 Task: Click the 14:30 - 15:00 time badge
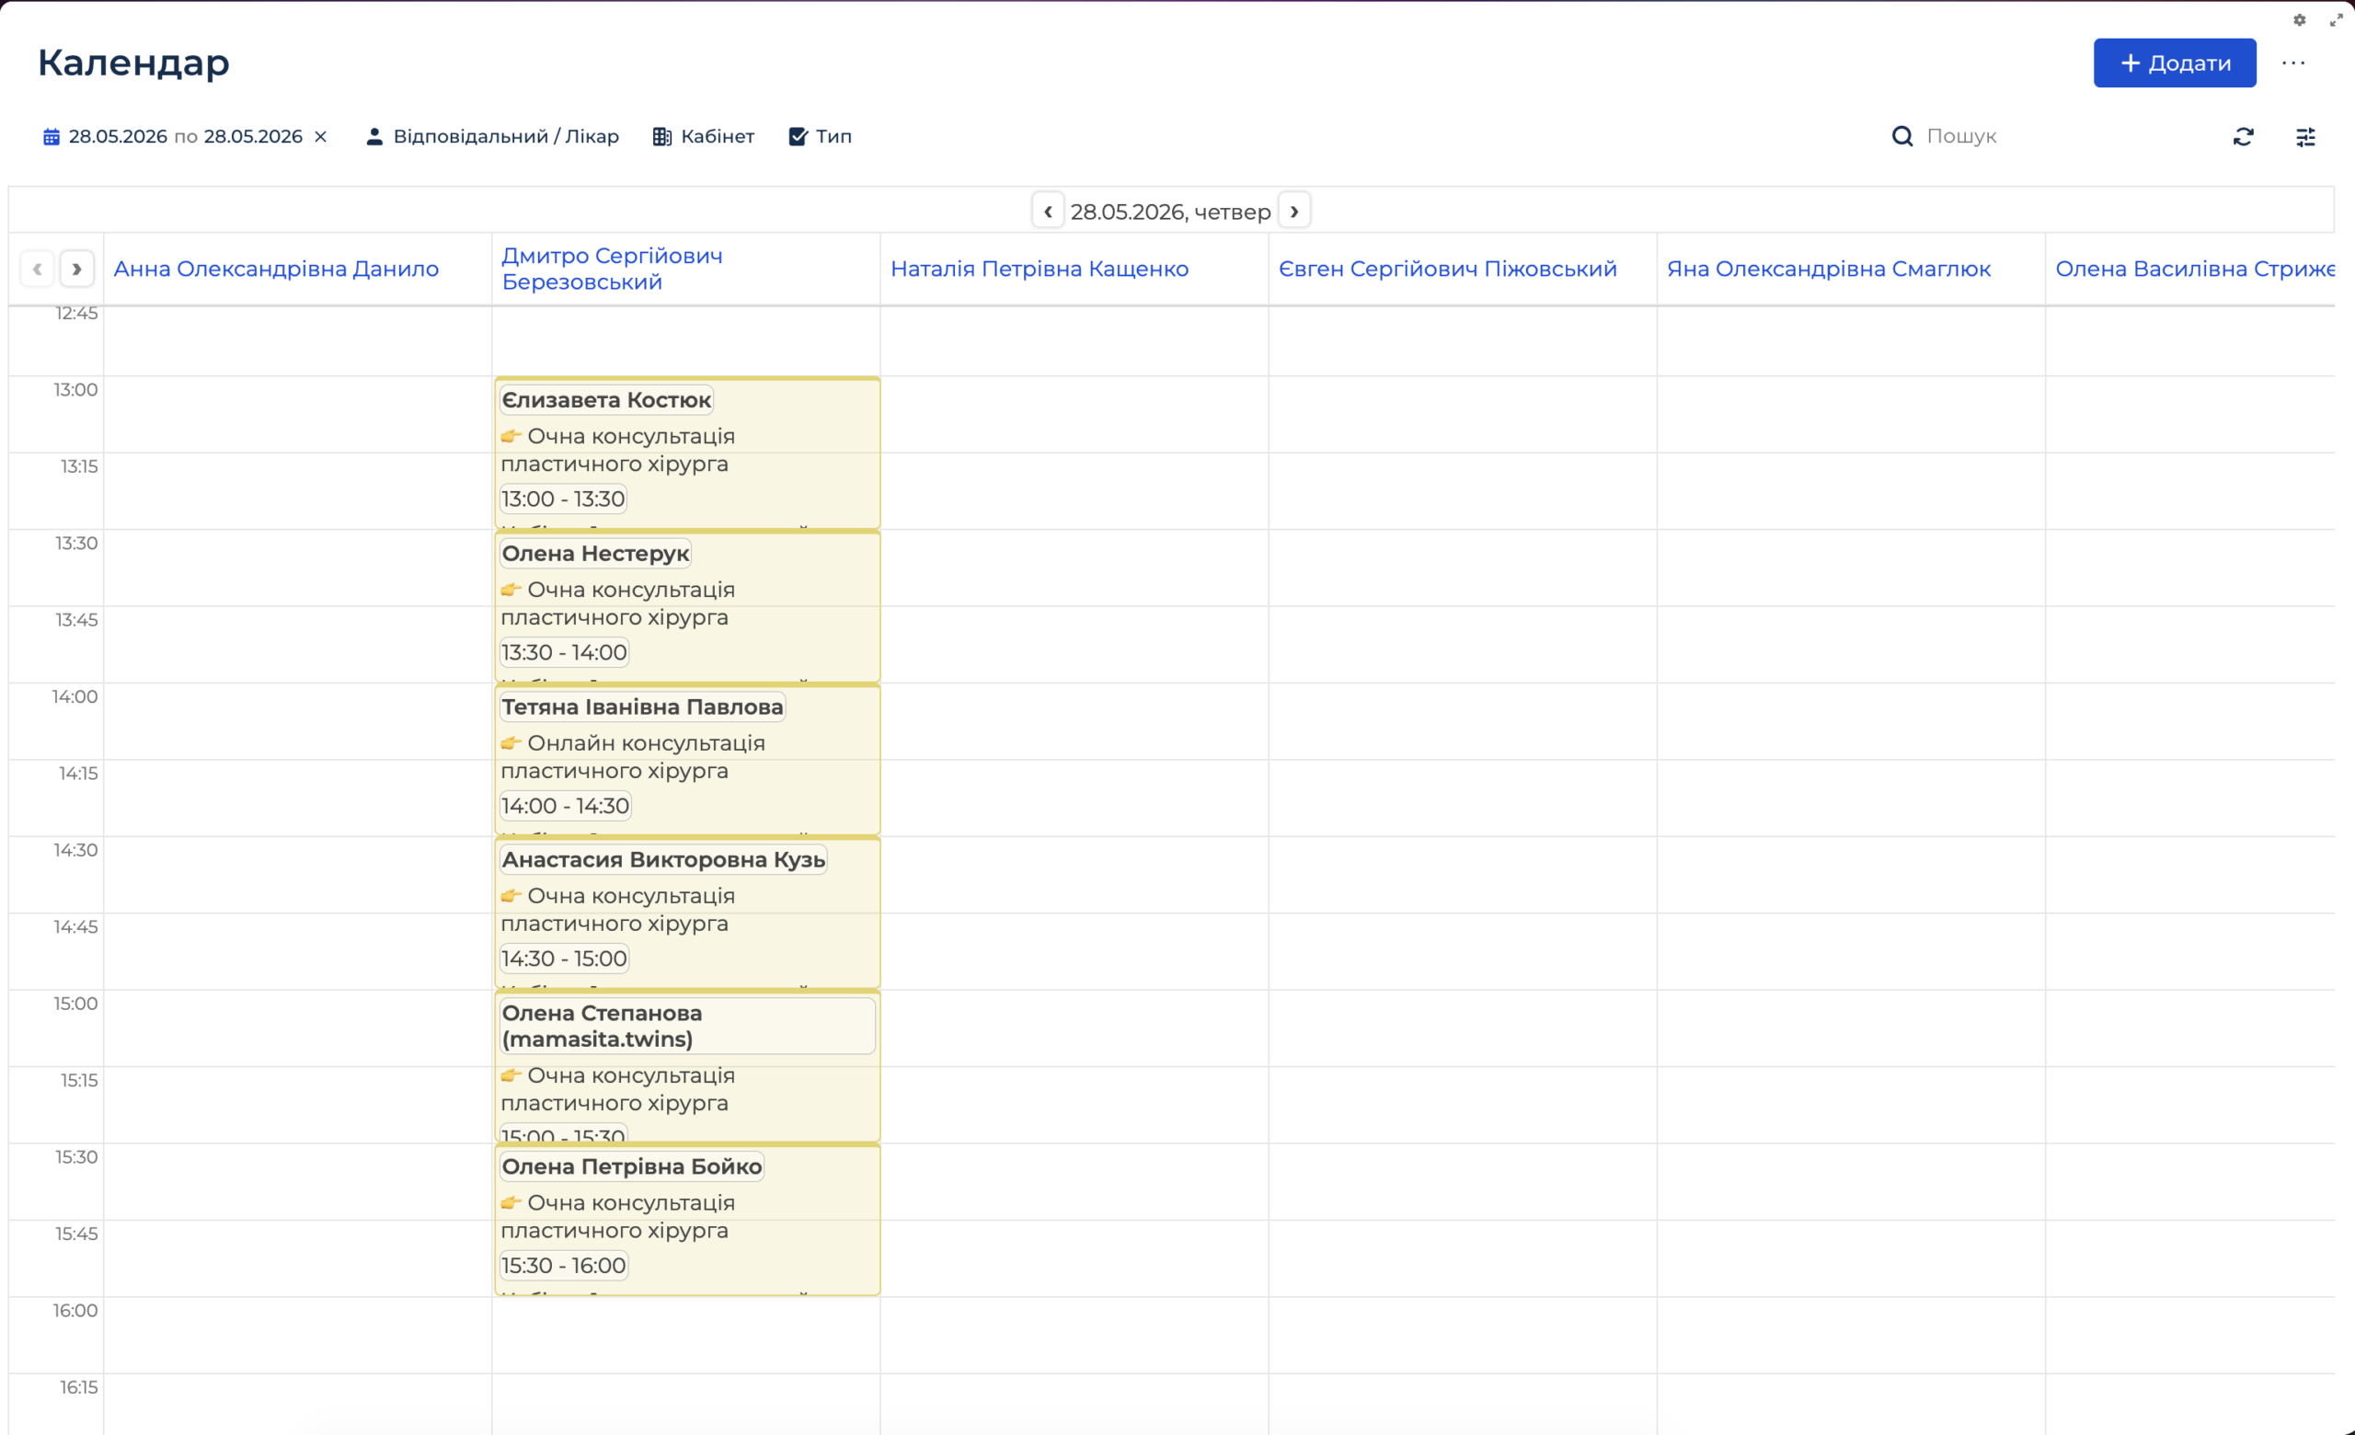564,959
